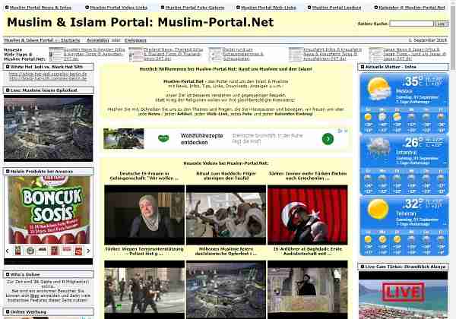456x319 pixels.
Task: Open title link Türken fliehen nach Griechenland
Action: (x=308, y=175)
